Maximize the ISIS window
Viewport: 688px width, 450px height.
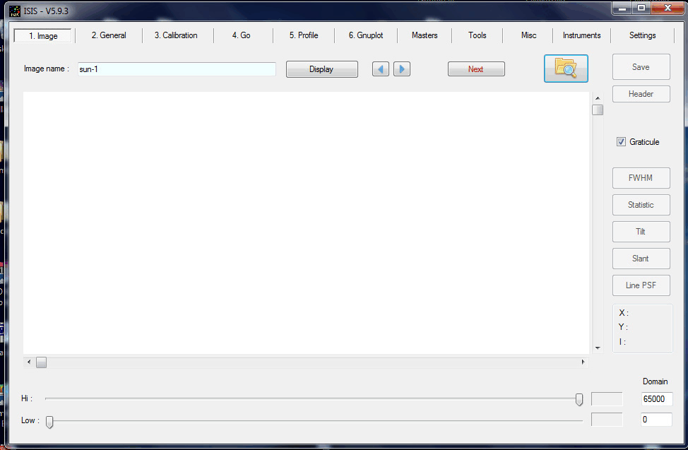[x=641, y=8]
